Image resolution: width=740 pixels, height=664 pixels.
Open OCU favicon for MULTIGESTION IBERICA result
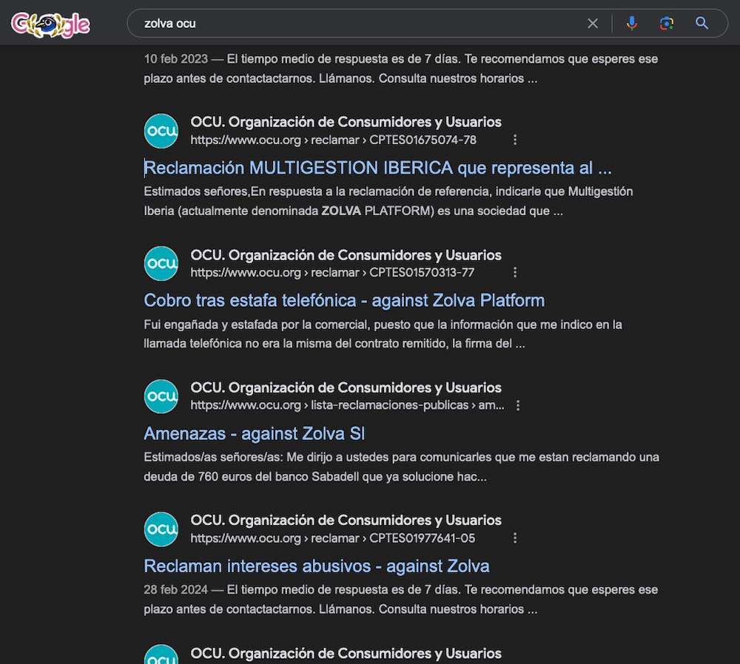pos(161,131)
